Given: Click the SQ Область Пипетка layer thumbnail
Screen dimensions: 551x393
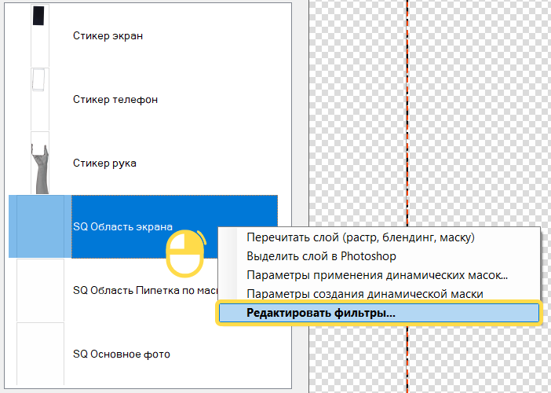Looking at the screenshot, I should tap(40, 290).
